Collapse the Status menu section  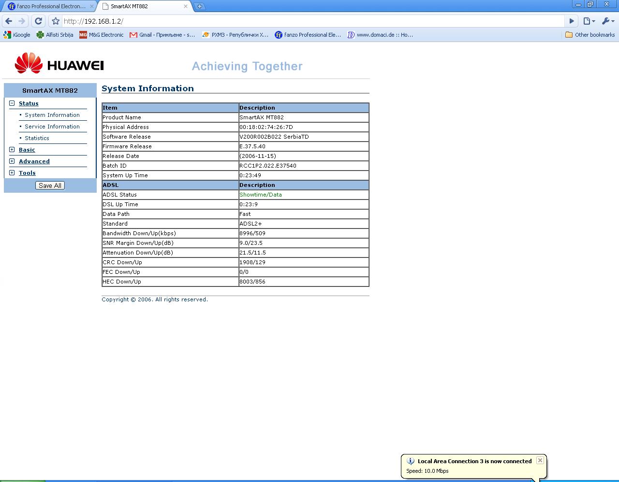pyautogui.click(x=12, y=103)
